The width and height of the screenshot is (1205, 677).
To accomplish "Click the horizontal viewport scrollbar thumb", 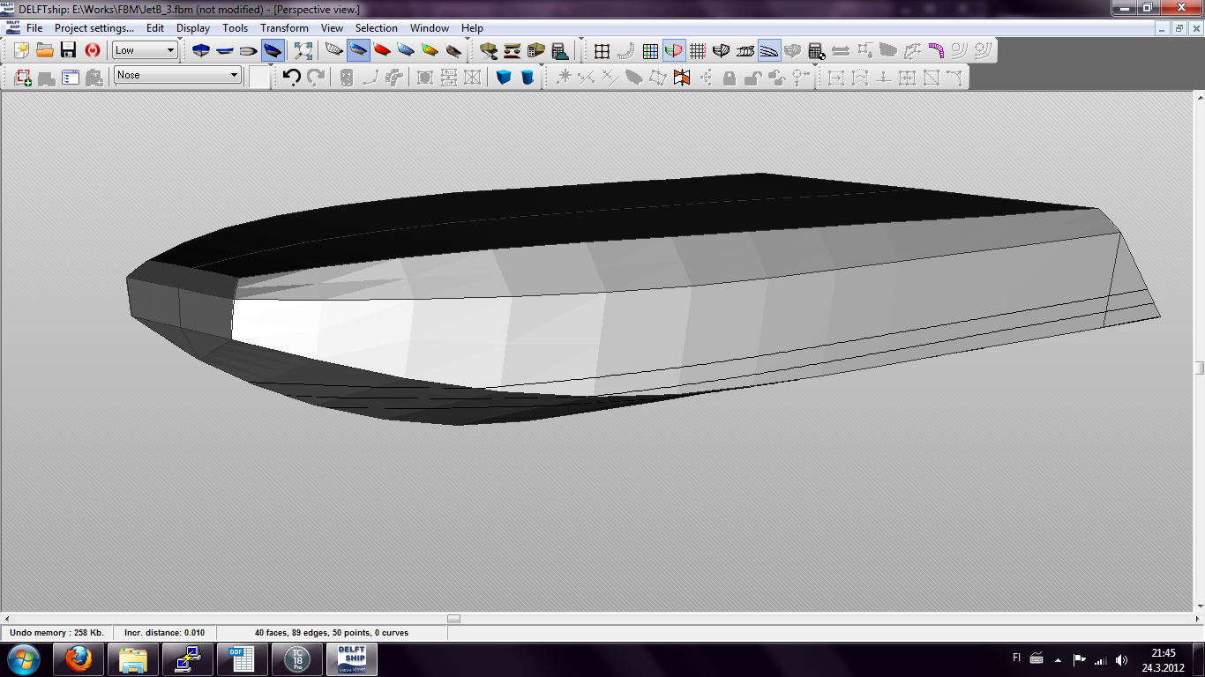I will pos(453,619).
